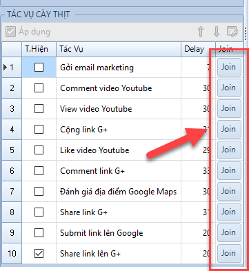Click the T.Hiện column header

(39, 49)
